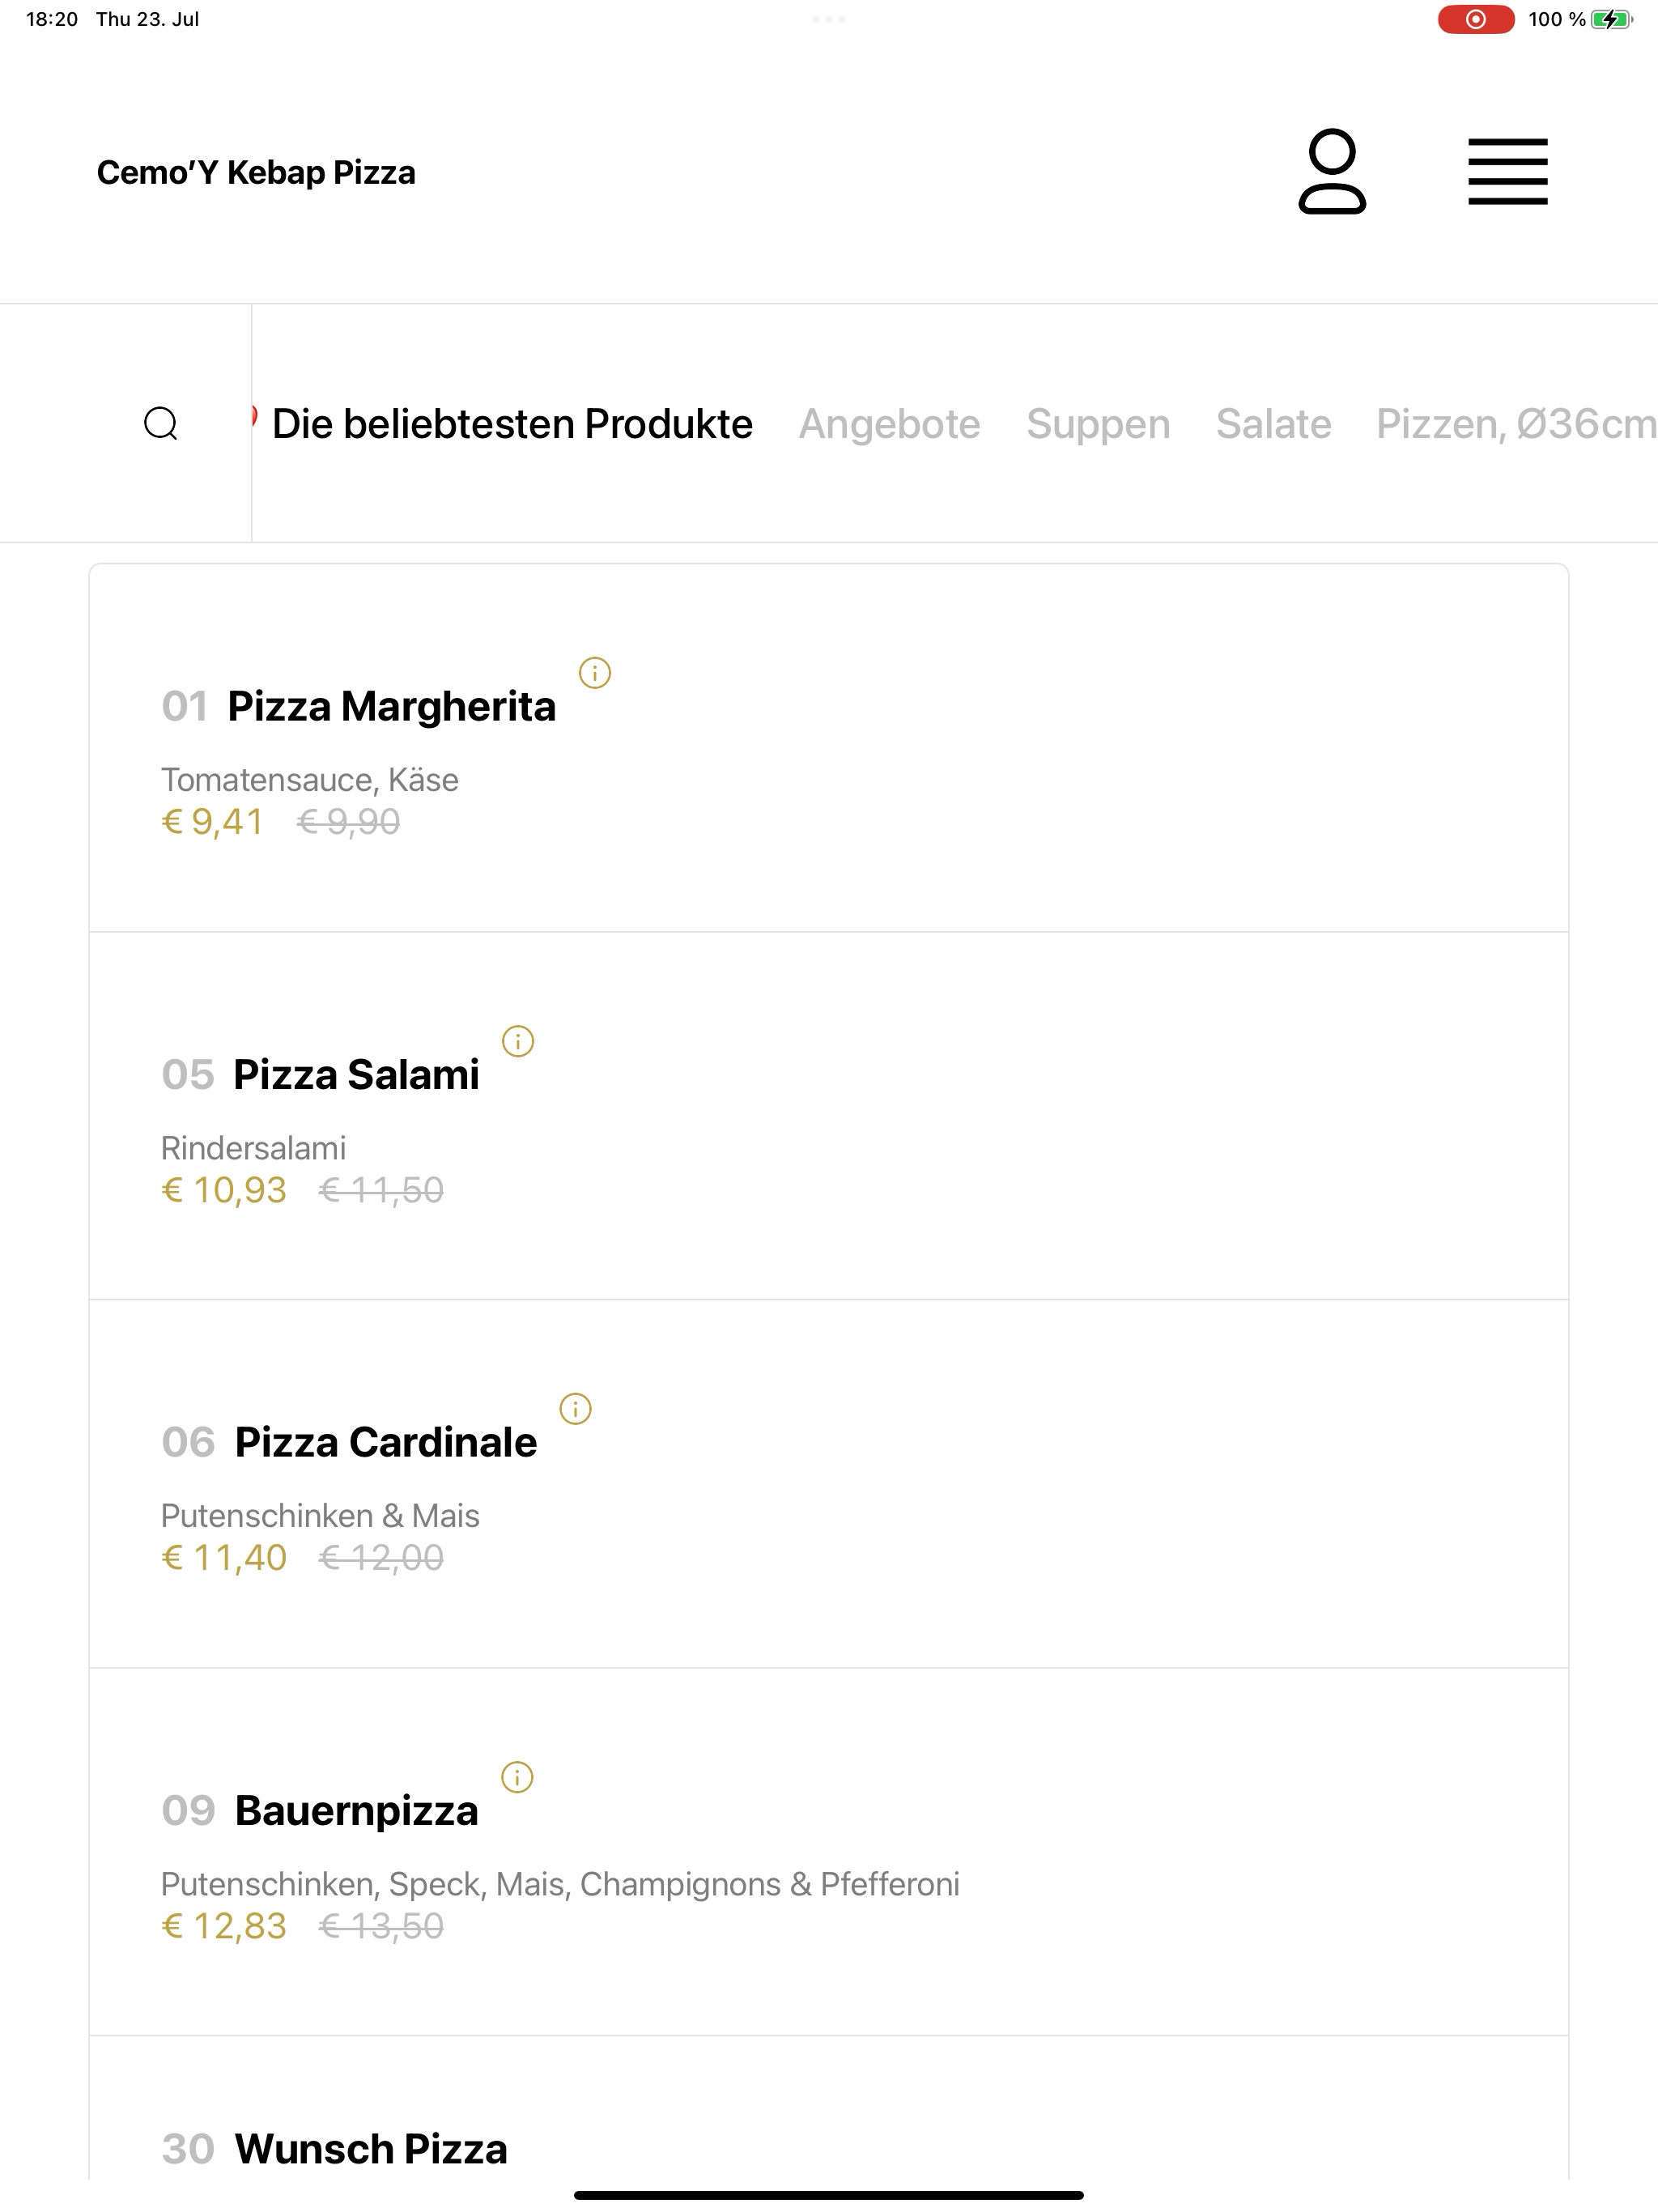Screen dimensions: 1658x2212
Task: Switch to the Angebote category
Action: (x=889, y=424)
